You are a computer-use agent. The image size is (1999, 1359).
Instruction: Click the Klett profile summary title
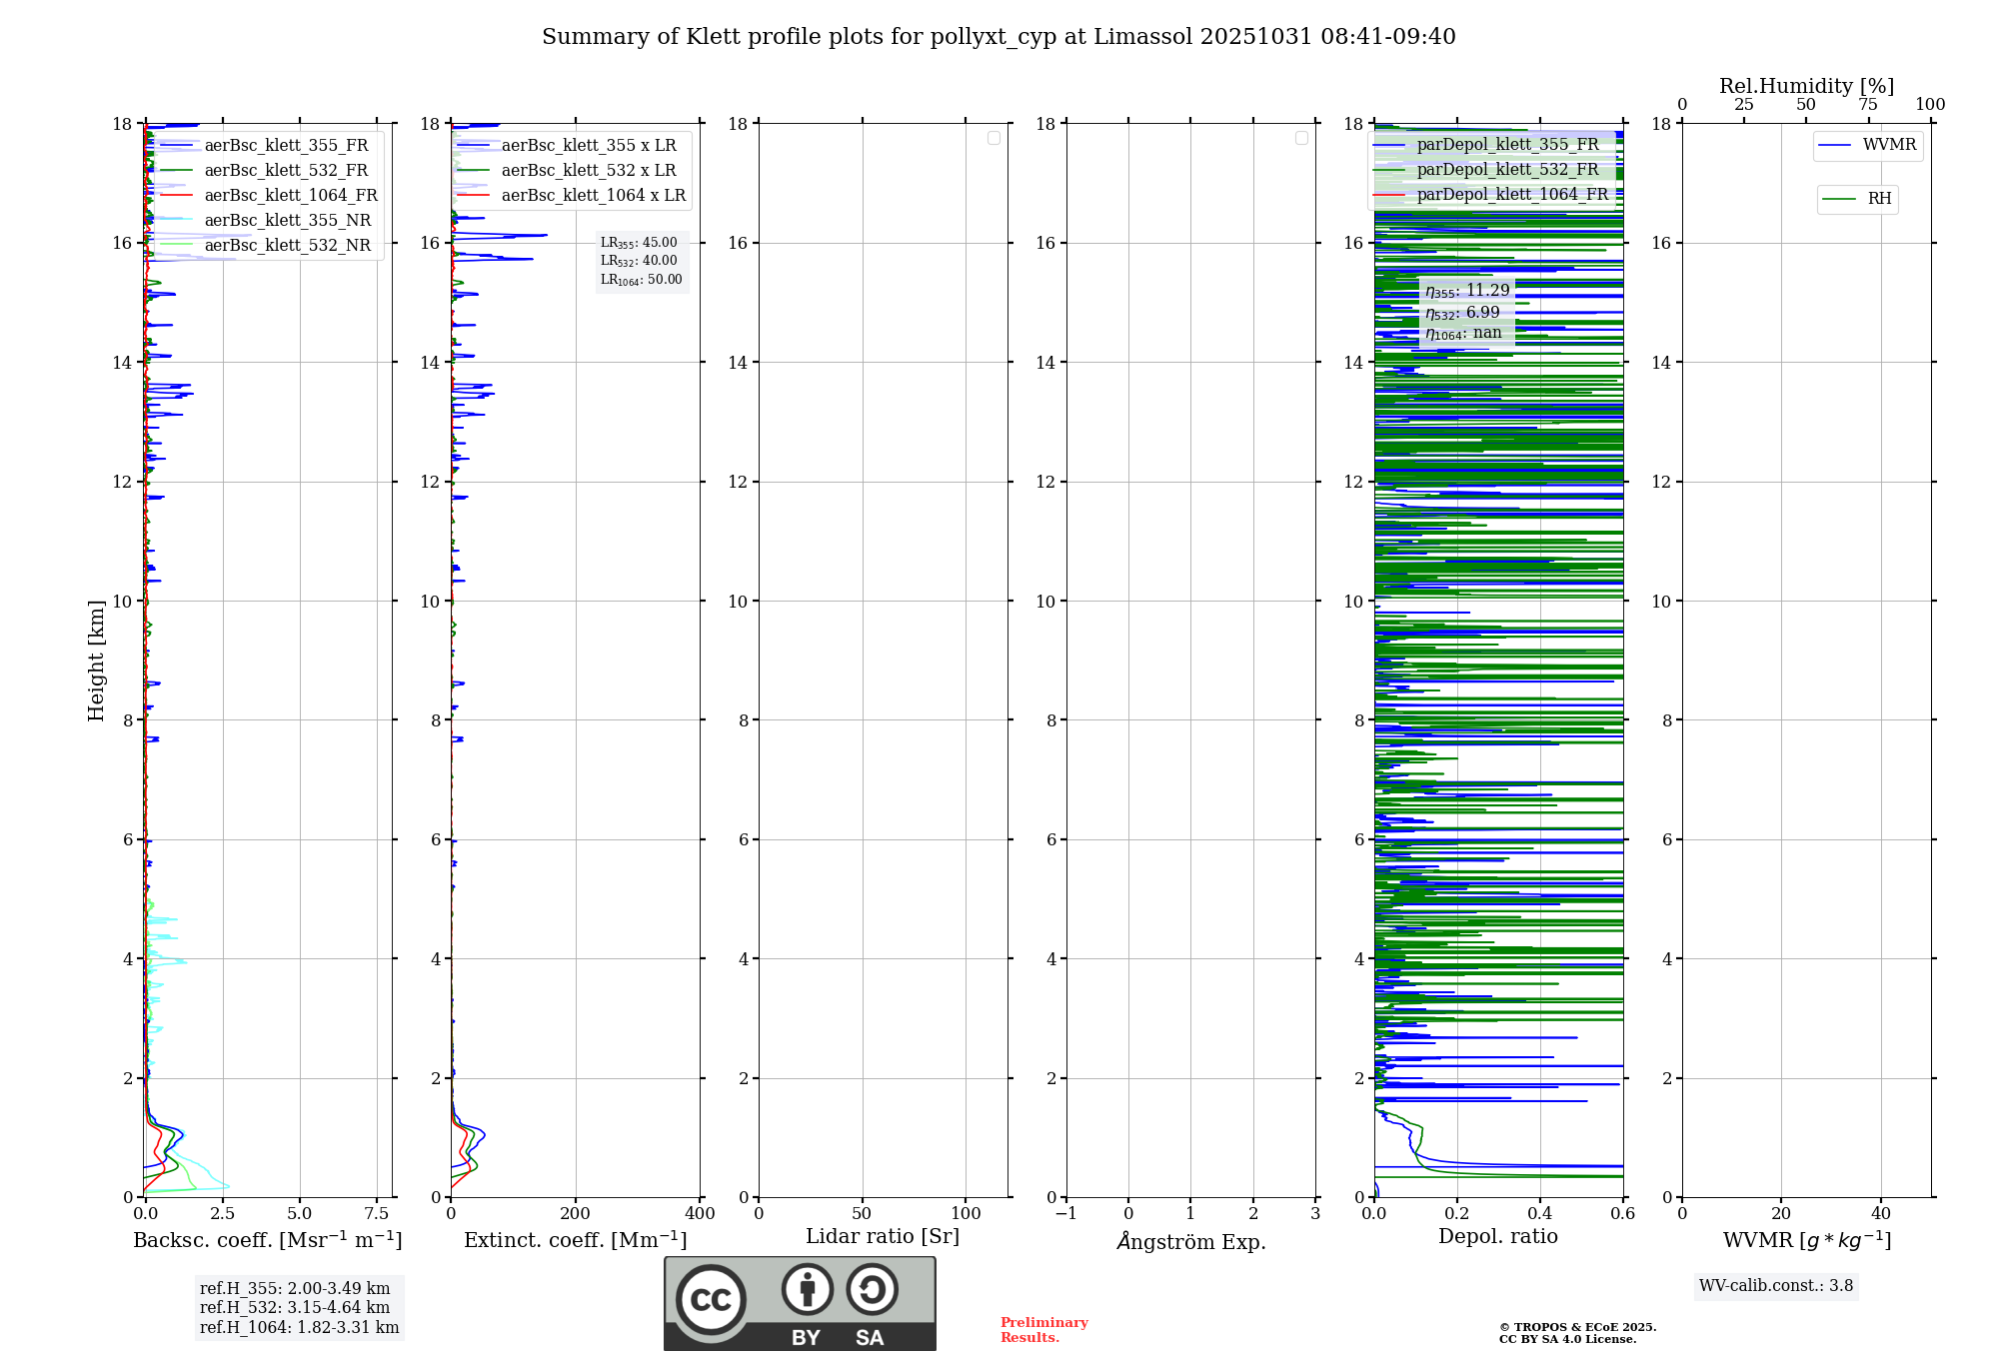(x=999, y=37)
